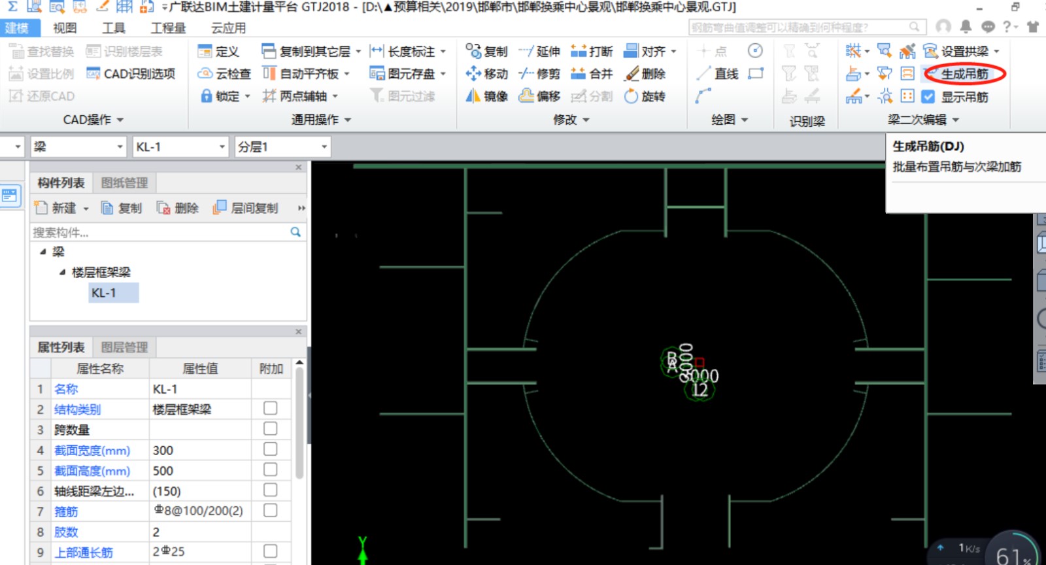
Task: Click 删除 in the component list toolbar
Action: click(177, 208)
